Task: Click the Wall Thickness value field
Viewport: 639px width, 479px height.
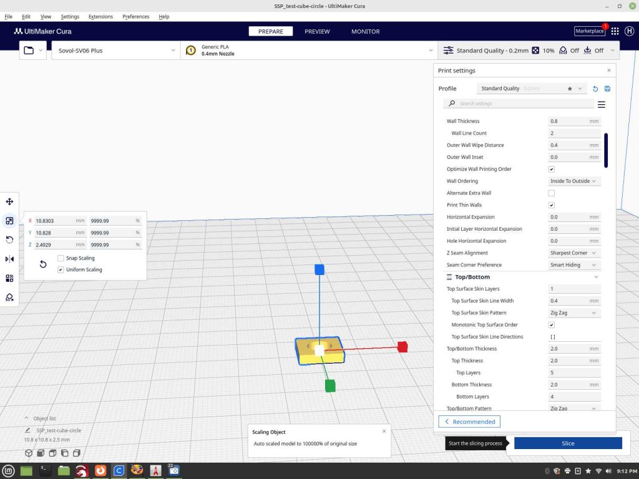Action: [x=574, y=121]
